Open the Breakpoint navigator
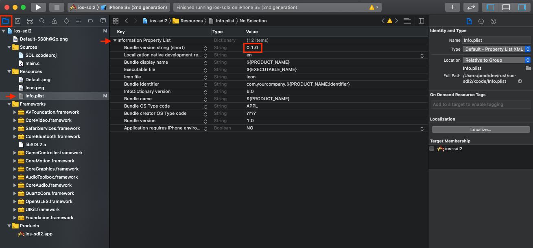The height and width of the screenshot is (248, 533). point(91,21)
